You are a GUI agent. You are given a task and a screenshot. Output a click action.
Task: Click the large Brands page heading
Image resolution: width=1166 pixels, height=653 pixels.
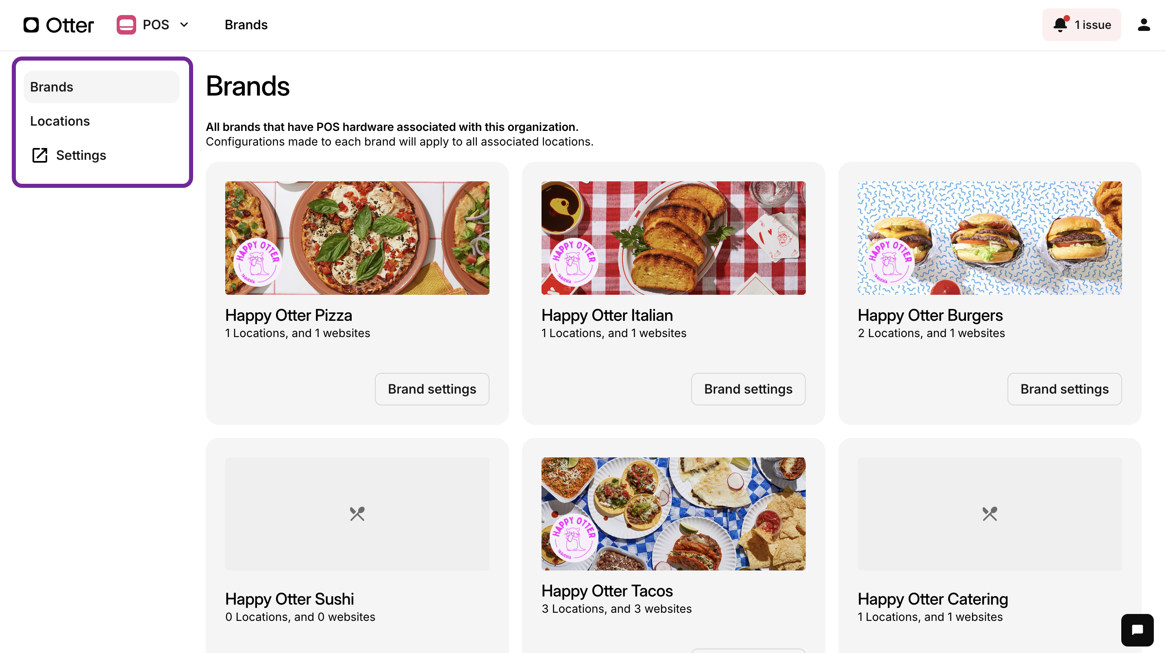tap(248, 86)
